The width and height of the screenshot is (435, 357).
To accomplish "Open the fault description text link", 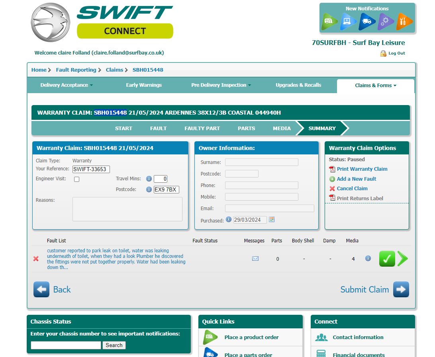I will [x=116, y=259].
